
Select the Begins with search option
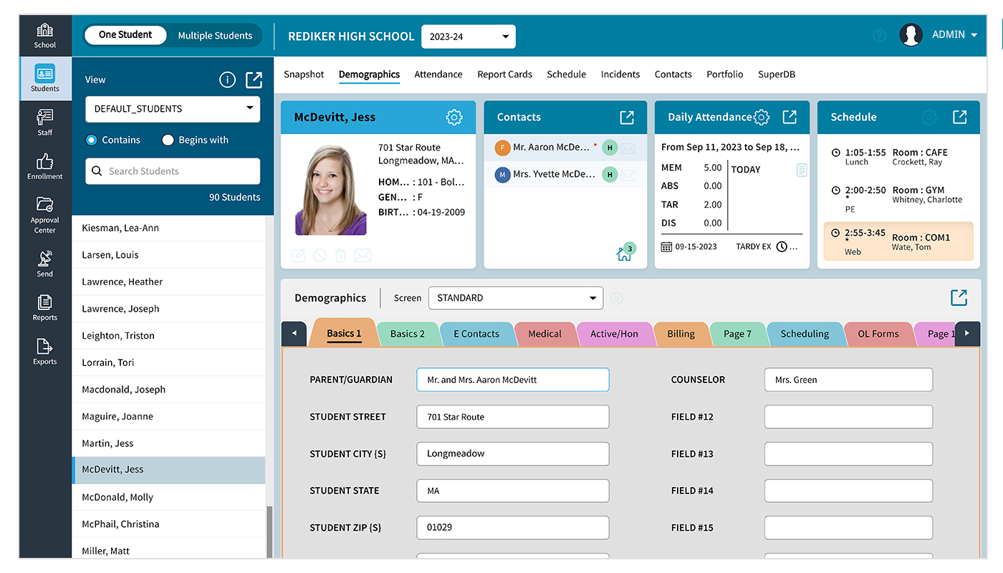click(x=168, y=140)
